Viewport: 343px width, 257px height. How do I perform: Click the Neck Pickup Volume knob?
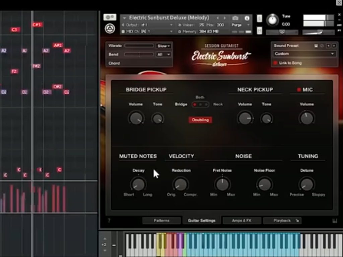[245, 118]
